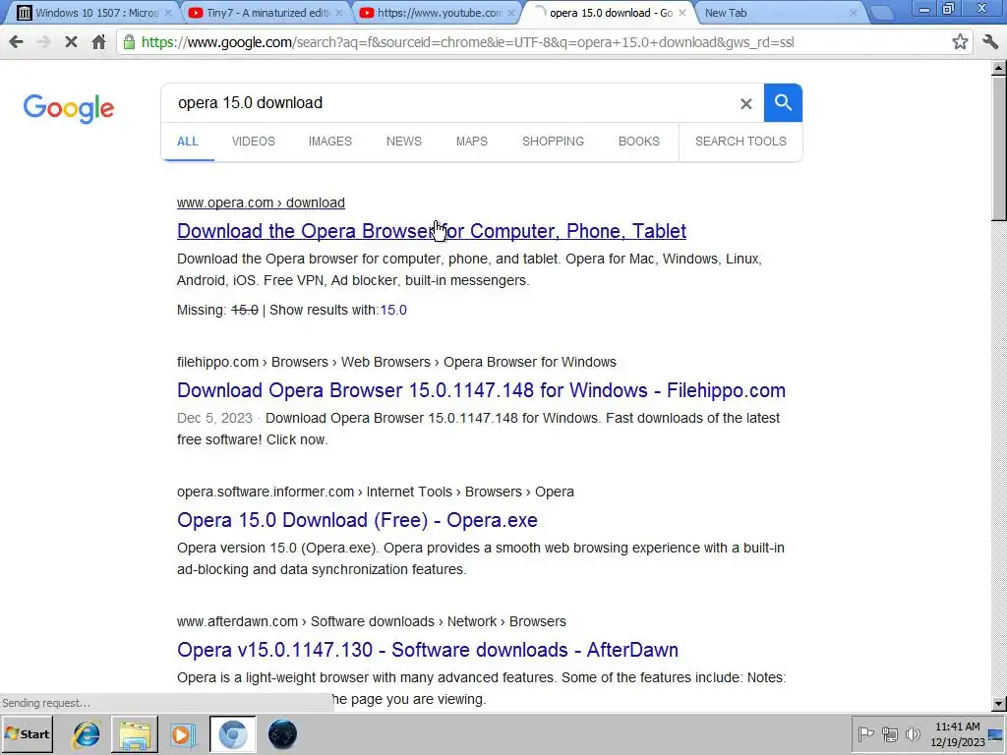Select the BOOKS search filter
The height and width of the screenshot is (755, 1007).
639,142
